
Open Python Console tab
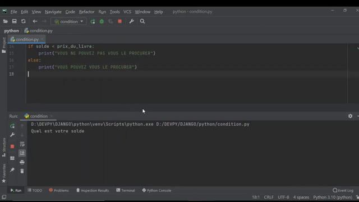coord(157,191)
